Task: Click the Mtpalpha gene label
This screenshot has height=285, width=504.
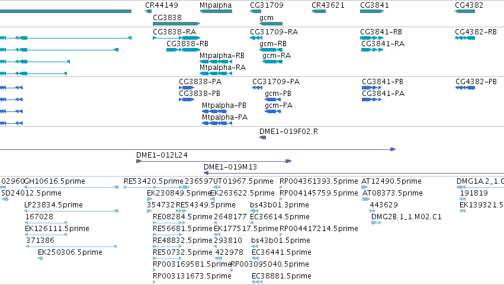Action: click(x=216, y=5)
